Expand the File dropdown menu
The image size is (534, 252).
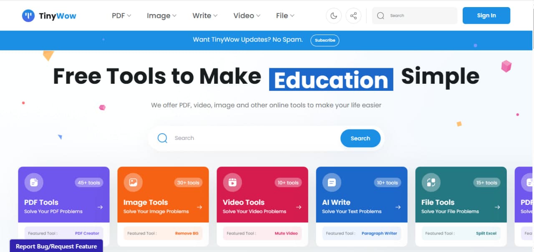285,16
